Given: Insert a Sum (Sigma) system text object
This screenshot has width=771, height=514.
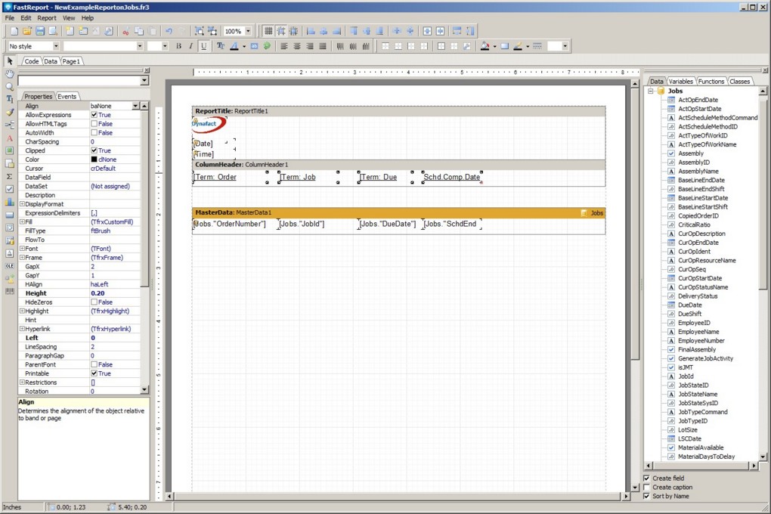Looking at the screenshot, I should [x=10, y=176].
